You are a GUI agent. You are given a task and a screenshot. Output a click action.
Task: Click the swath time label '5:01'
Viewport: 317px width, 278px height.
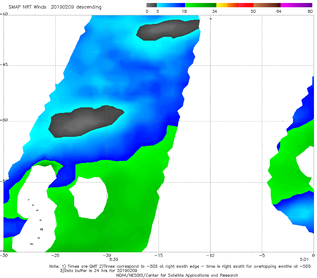[x=304, y=260]
